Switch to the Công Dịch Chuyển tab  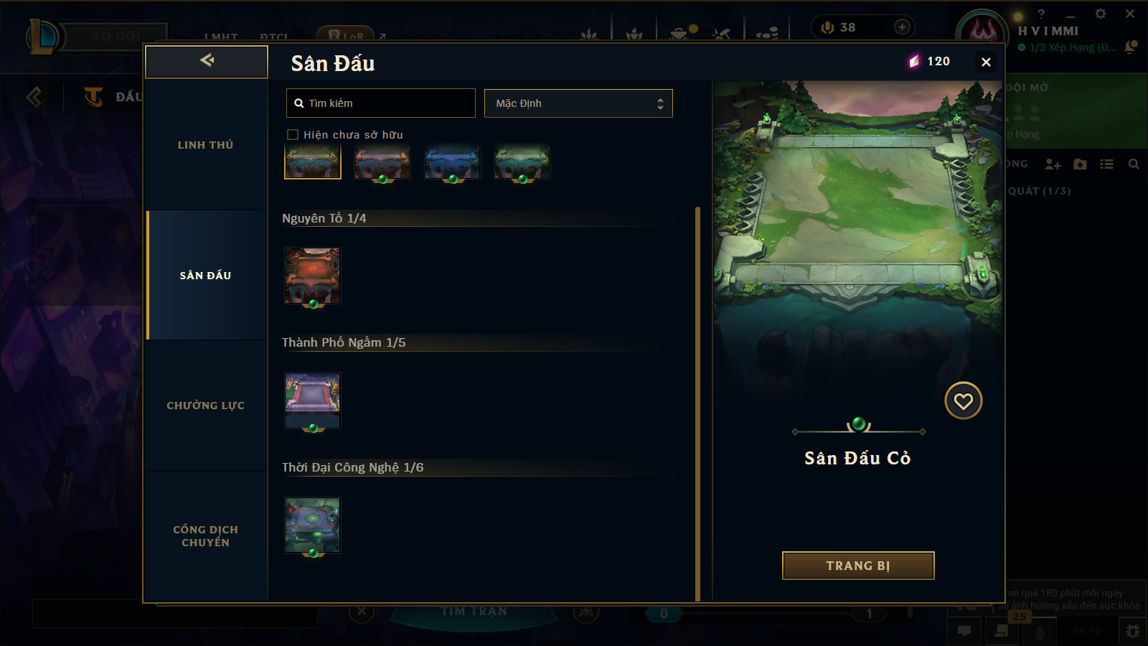[207, 536]
